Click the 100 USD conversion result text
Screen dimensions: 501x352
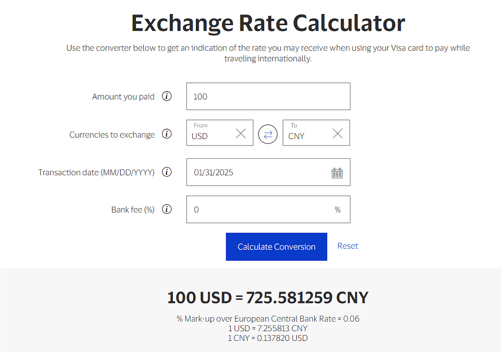tap(268, 297)
